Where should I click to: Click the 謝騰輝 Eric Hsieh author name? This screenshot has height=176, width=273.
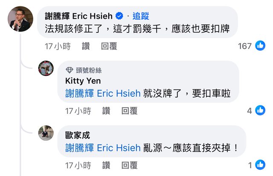[x=78, y=16]
